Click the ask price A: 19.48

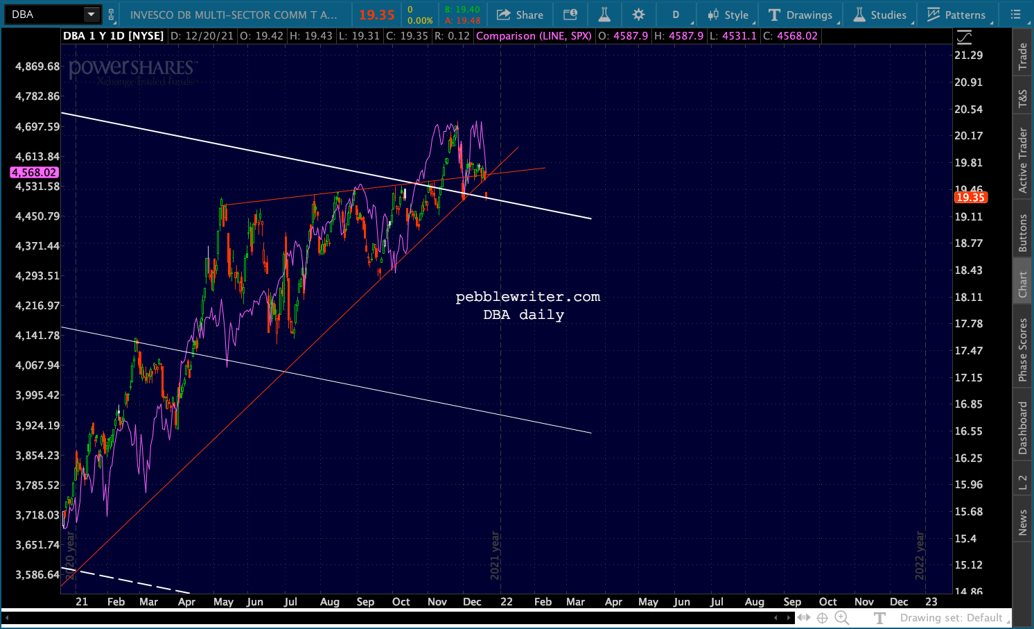click(x=462, y=20)
